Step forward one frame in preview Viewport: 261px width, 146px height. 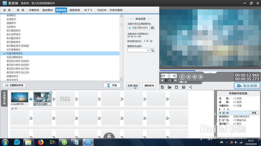tap(200, 77)
